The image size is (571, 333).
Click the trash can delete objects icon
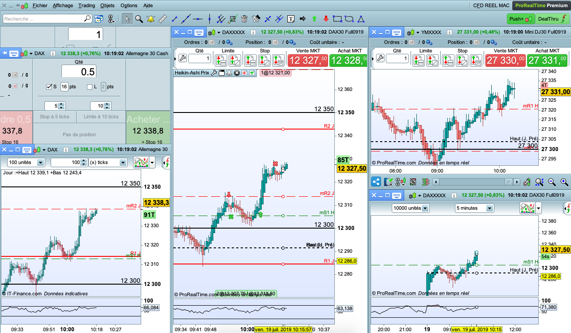(244, 19)
